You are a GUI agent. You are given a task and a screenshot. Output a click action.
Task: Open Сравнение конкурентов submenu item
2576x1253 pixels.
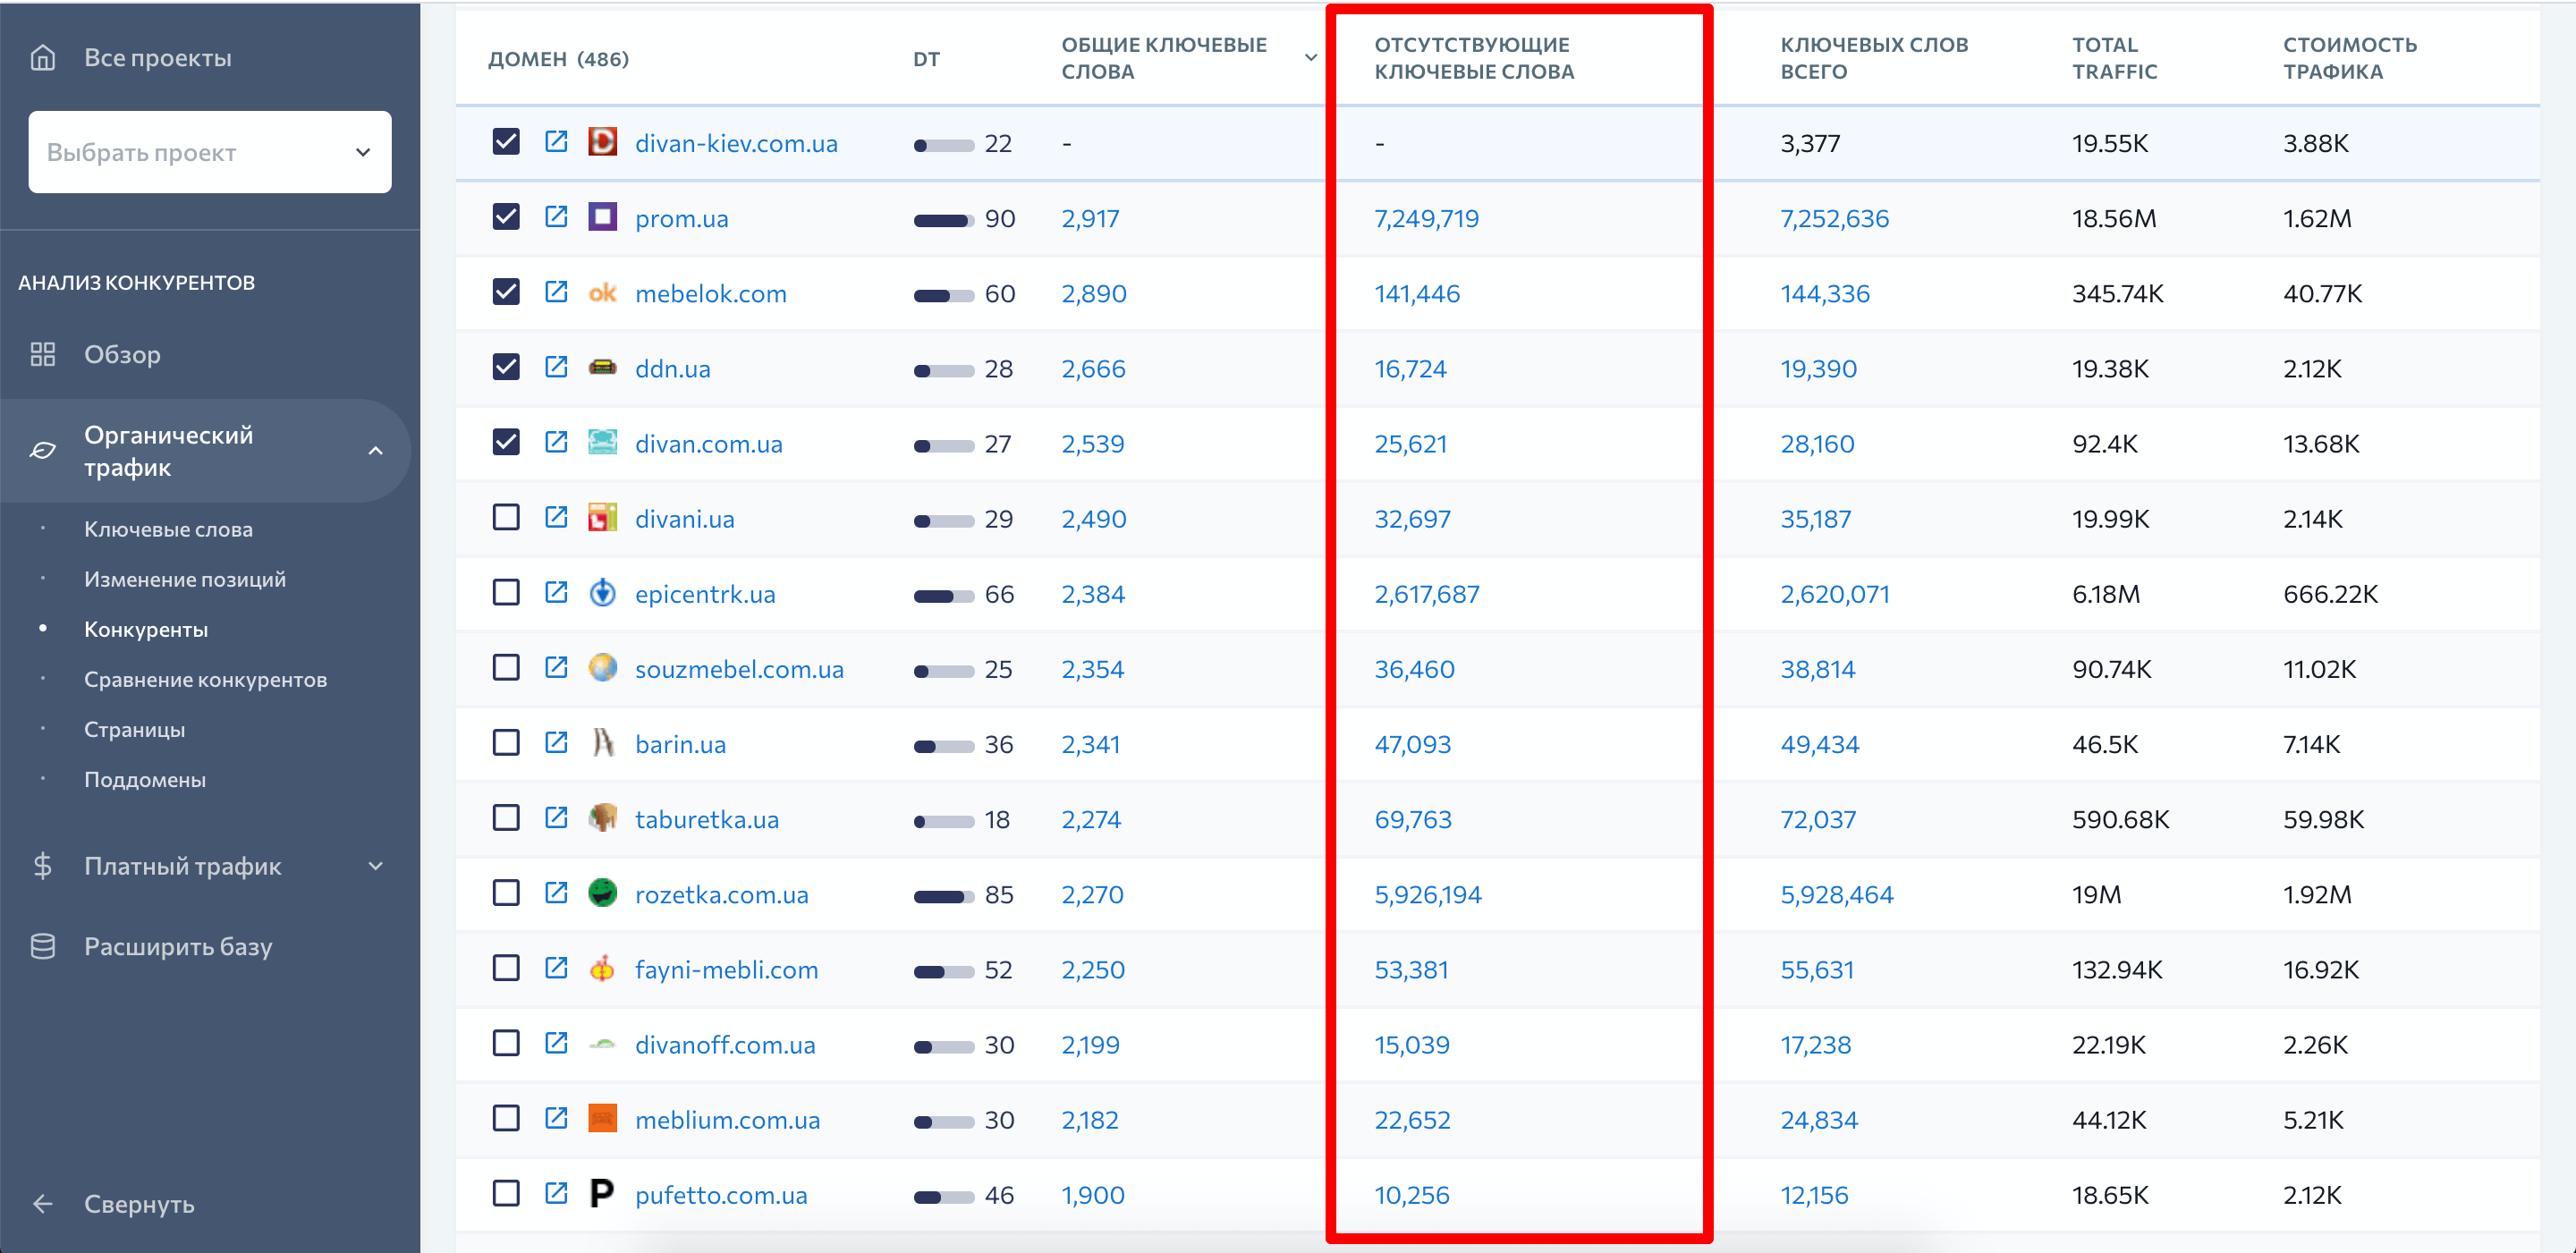click(x=206, y=679)
